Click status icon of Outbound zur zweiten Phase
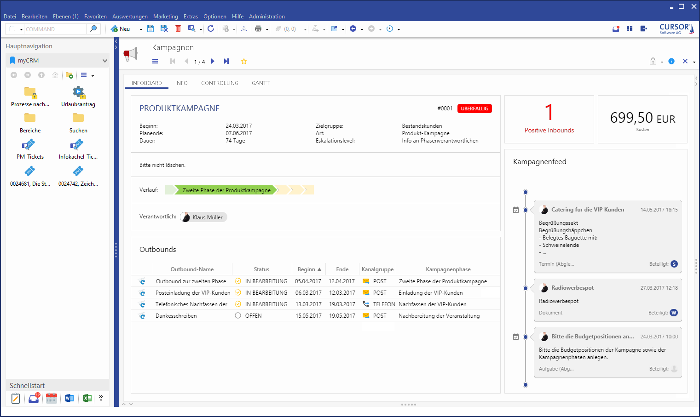700x417 pixels. coord(238,281)
